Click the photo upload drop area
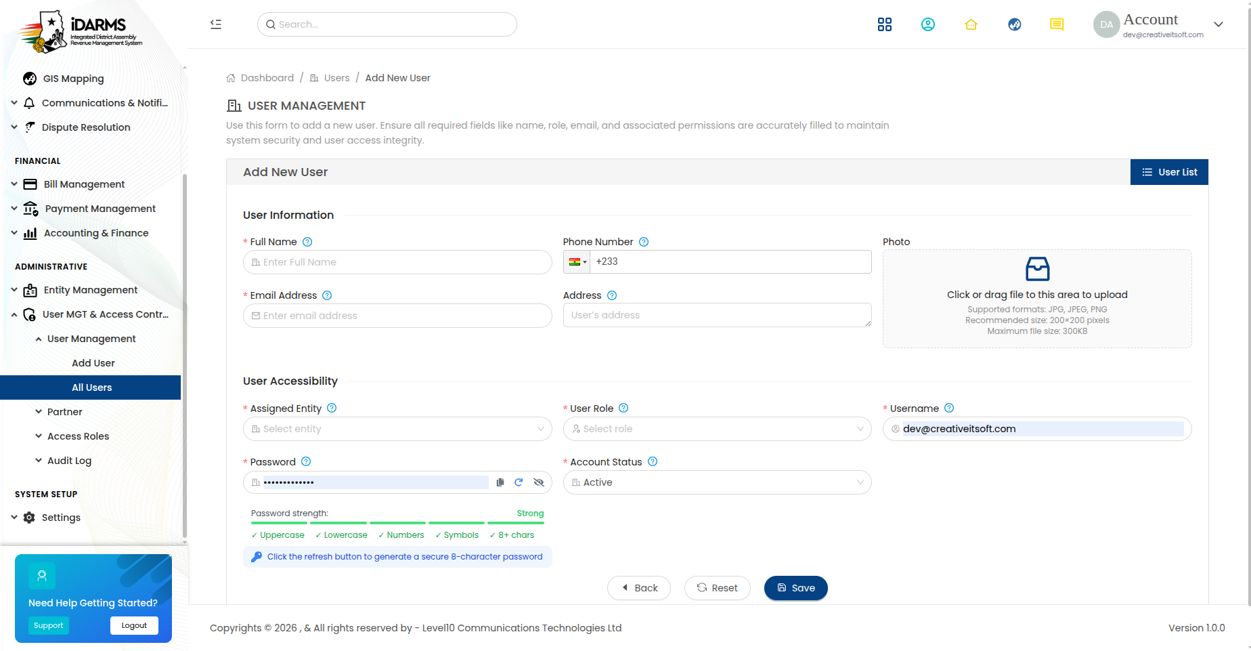 click(x=1037, y=299)
